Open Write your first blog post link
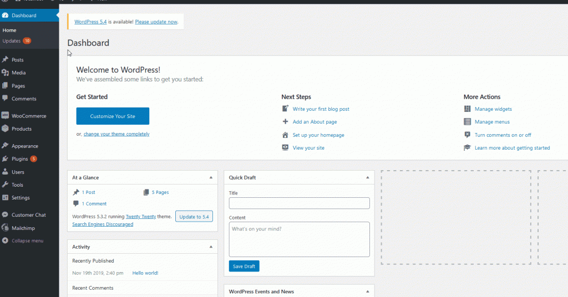The image size is (568, 297). click(321, 109)
